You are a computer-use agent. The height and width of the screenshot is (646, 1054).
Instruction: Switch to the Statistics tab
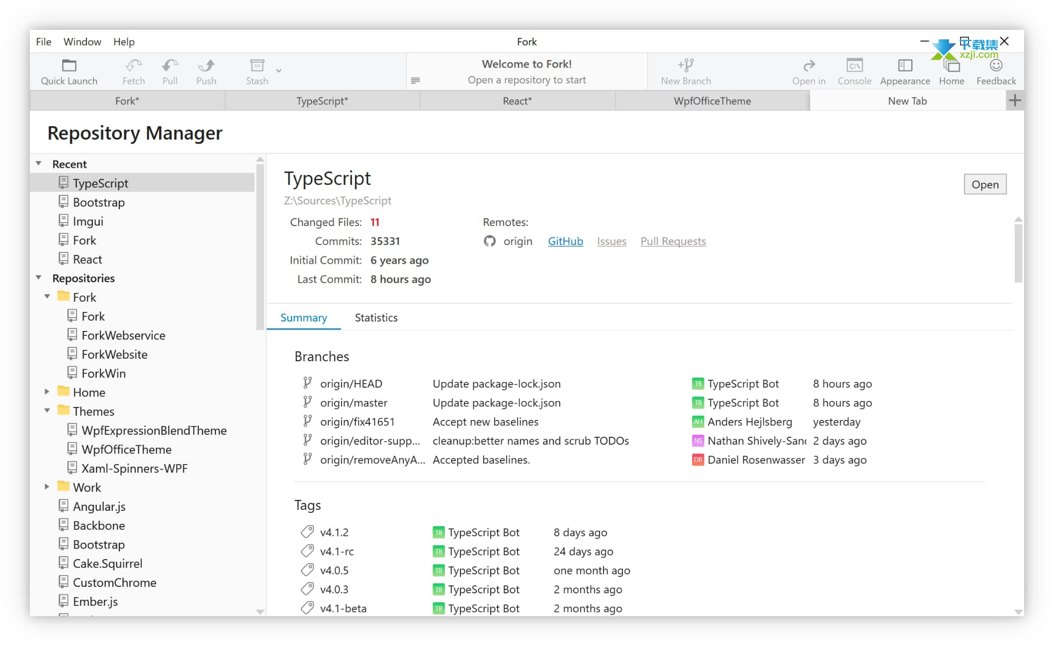376,317
